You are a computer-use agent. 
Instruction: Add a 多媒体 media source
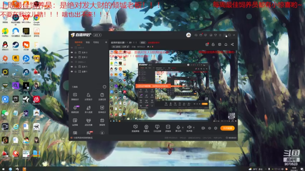pos(168,128)
